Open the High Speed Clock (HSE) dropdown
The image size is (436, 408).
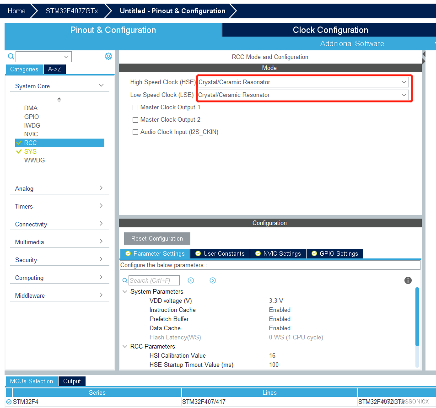(x=303, y=82)
